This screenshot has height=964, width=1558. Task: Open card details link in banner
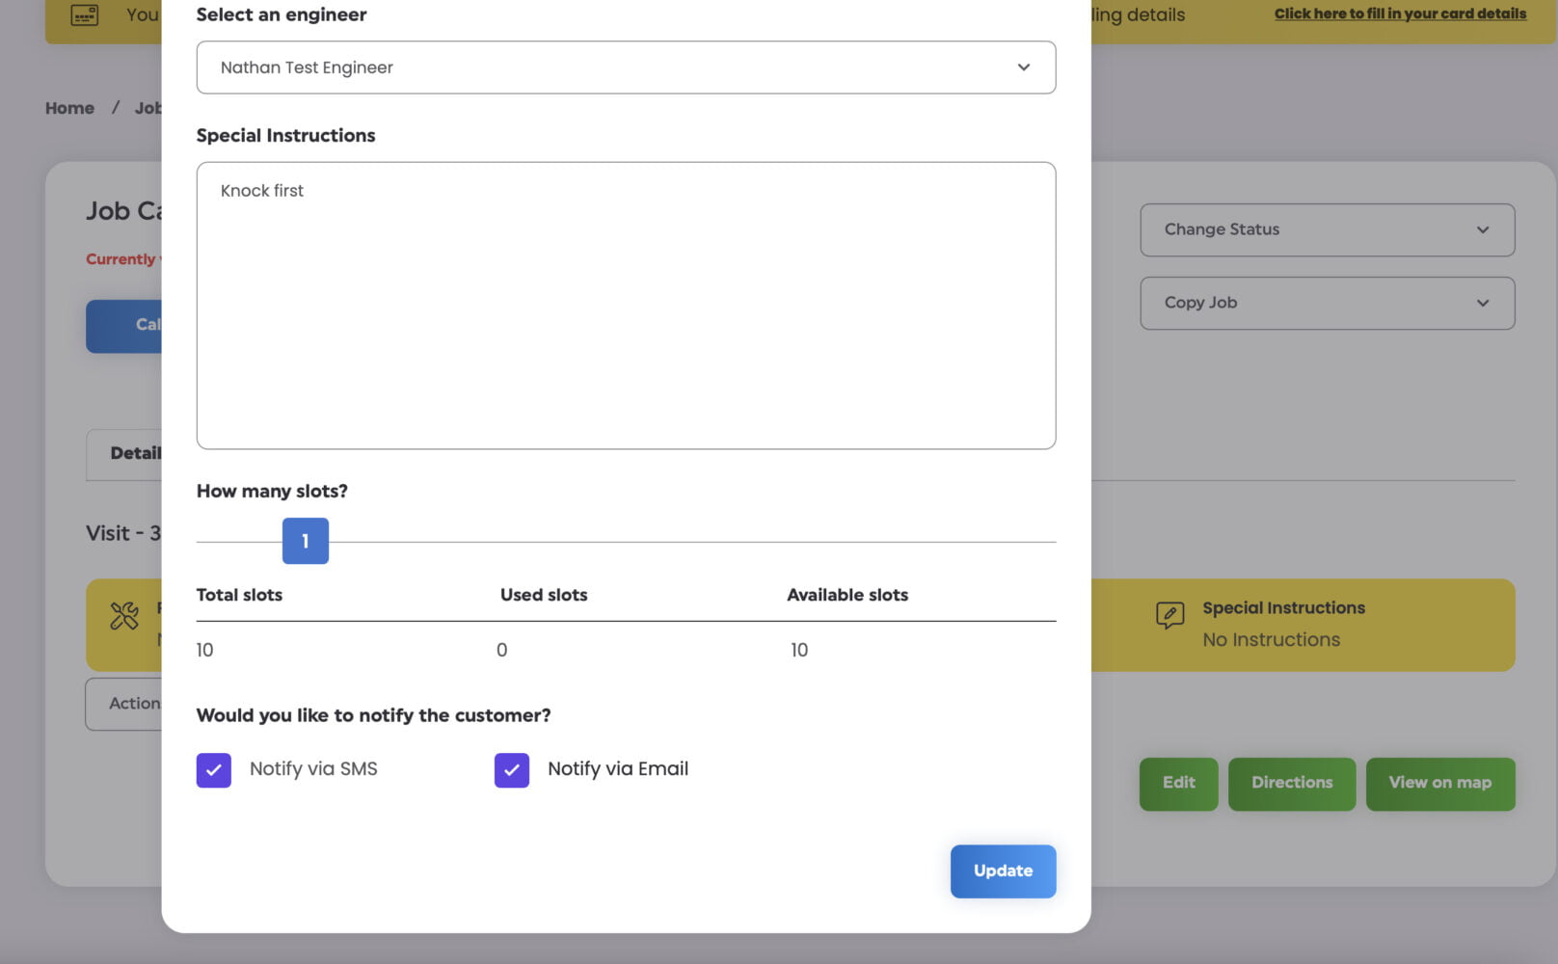coord(1399,13)
